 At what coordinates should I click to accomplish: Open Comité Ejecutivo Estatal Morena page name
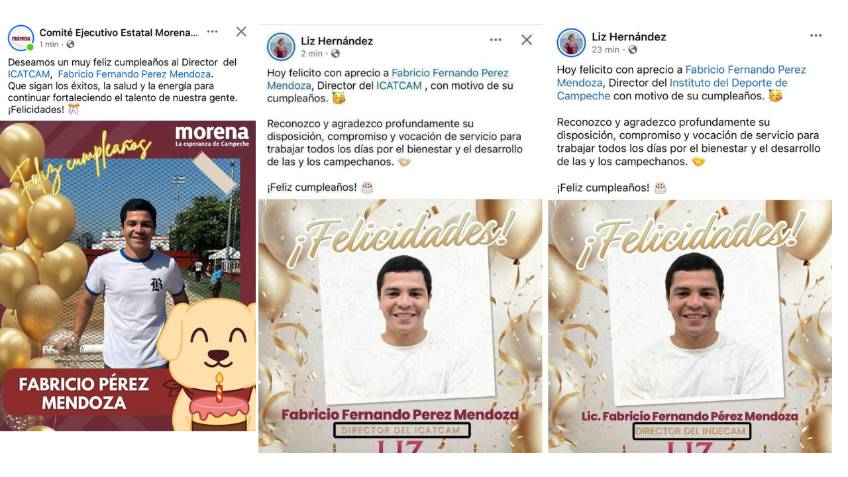point(119,32)
